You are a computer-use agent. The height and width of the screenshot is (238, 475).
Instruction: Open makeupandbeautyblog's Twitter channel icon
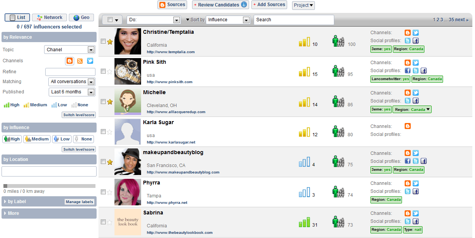[x=416, y=153]
